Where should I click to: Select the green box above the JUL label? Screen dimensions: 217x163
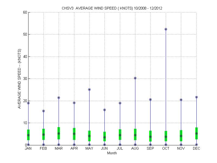[x=120, y=131]
